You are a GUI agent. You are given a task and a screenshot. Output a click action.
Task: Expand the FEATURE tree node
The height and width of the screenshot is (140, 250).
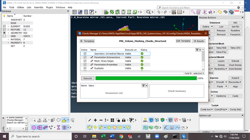[x=8, y=30]
